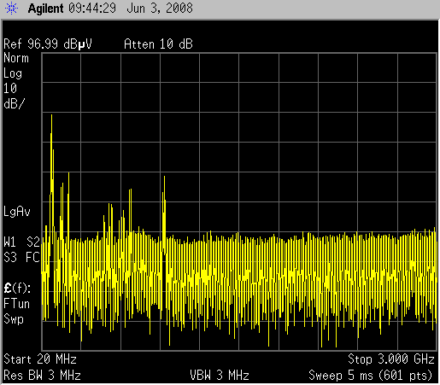Click the Log scale type label
Image resolution: width=440 pixels, height=385 pixels.
(x=13, y=74)
